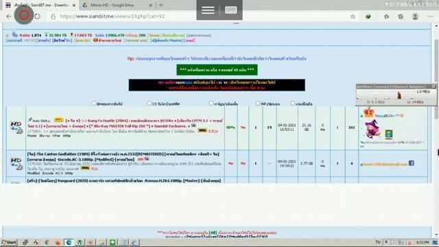439x247 pixels.
Task: Click the uploader email link in Canton Godfather row
Action: pyautogui.click(x=385, y=164)
